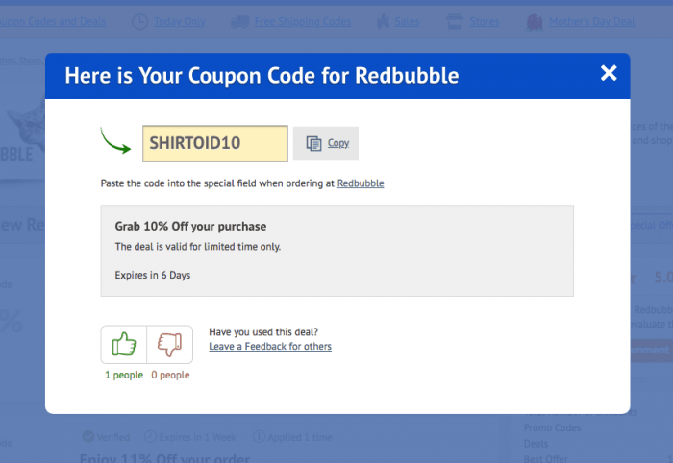Open the Mother's Day Deal link

pyautogui.click(x=592, y=21)
